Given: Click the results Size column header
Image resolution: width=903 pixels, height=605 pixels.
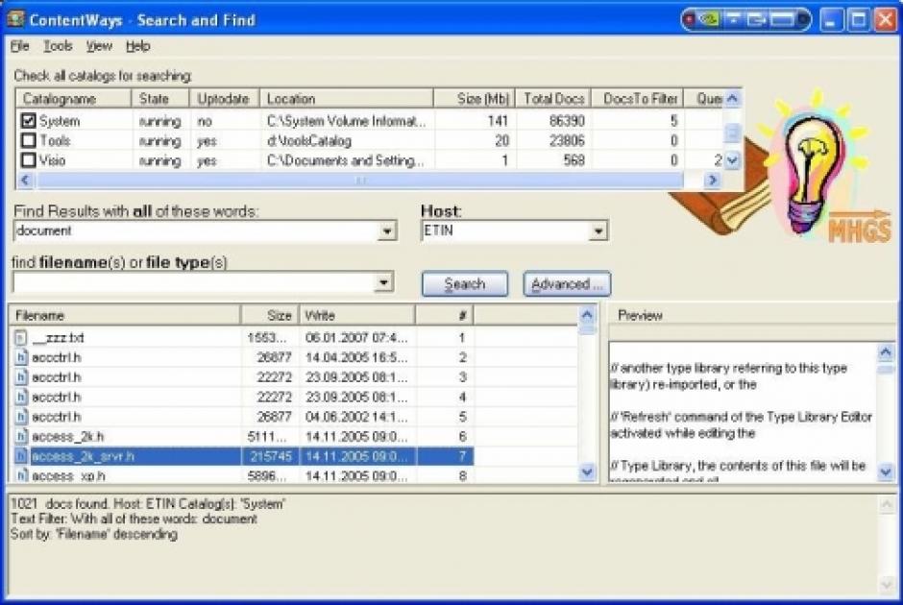Looking at the screenshot, I should pyautogui.click(x=270, y=315).
